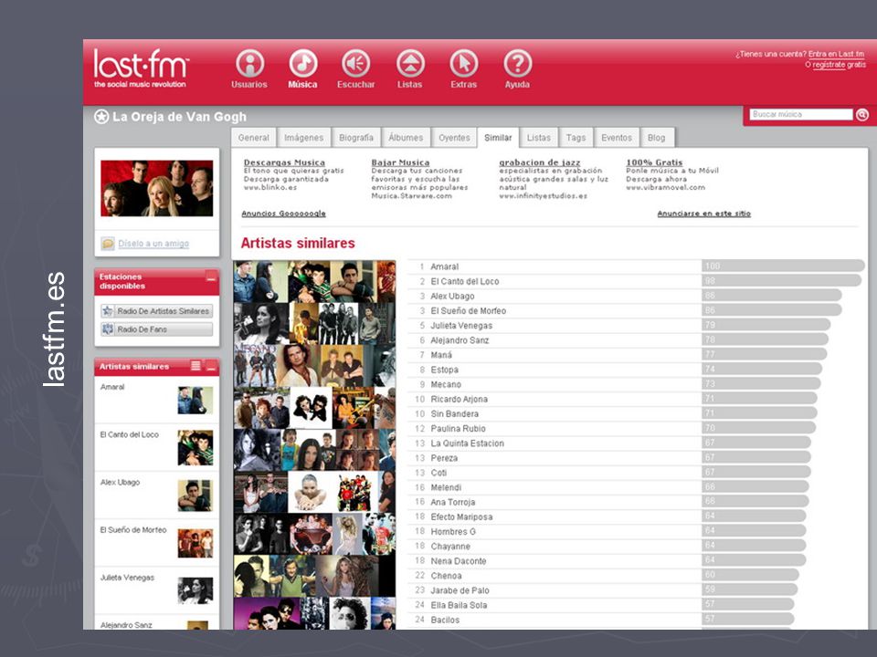The image size is (877, 657).
Task: Click the speech bubble icon near Díselo a un amigo
Action: (x=108, y=244)
